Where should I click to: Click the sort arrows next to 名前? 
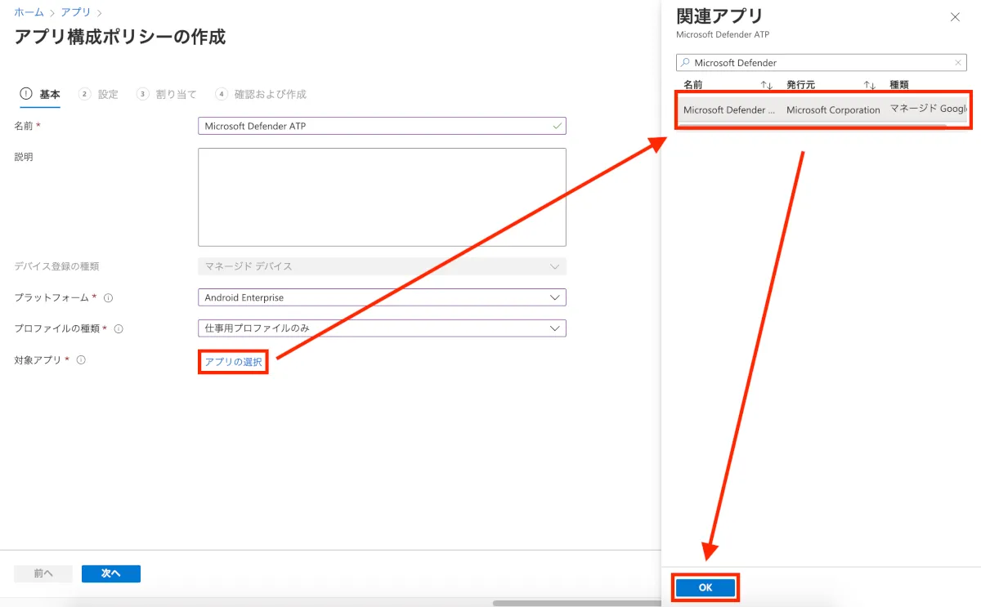coord(766,85)
